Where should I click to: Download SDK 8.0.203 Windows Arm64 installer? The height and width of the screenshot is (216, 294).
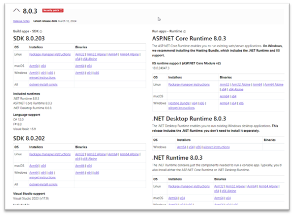point(34,73)
